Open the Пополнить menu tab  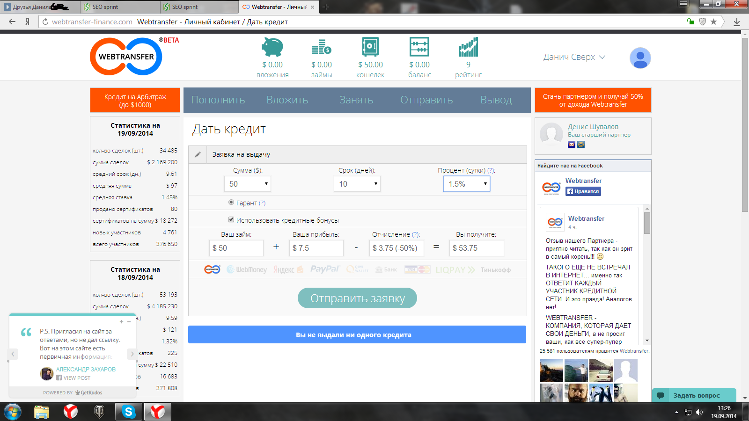218,100
